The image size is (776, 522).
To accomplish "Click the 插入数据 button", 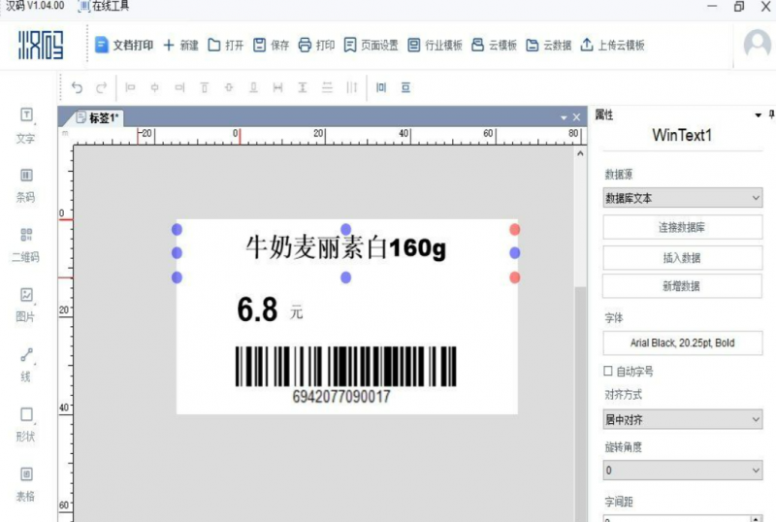I will tap(683, 257).
